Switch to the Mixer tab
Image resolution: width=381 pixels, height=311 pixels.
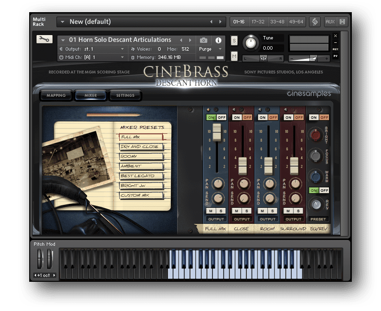click(91, 95)
